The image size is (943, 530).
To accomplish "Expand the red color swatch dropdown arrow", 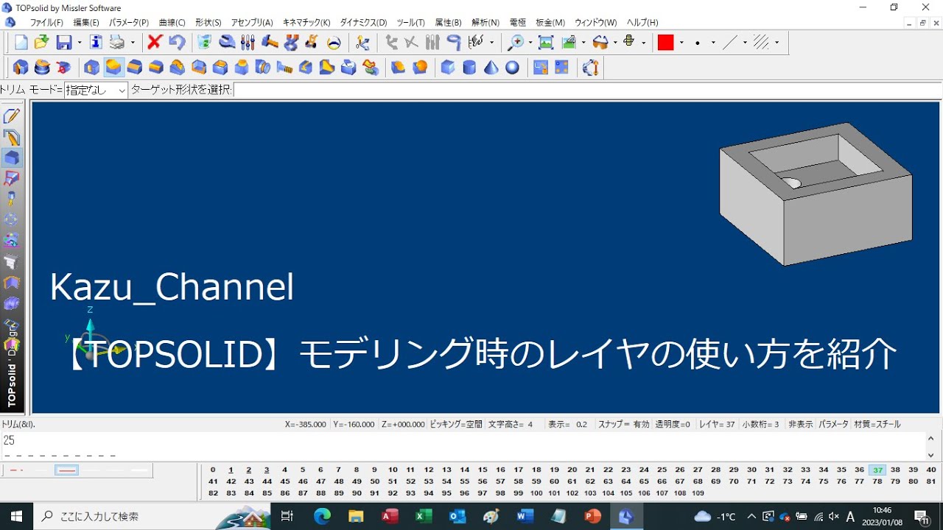I will point(681,43).
